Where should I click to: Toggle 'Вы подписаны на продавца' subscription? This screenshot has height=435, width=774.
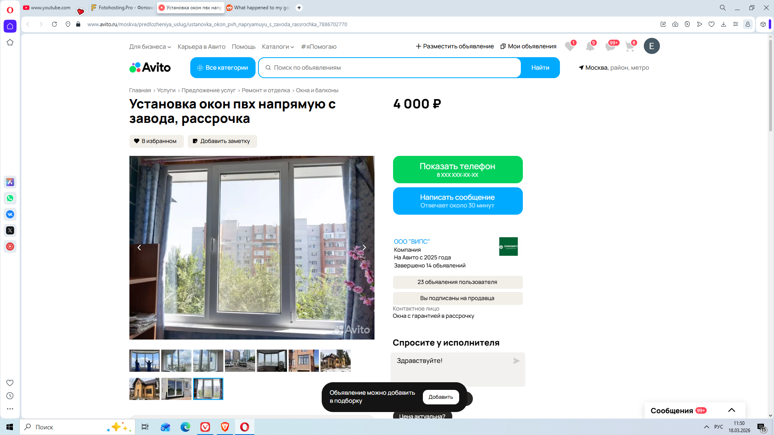[x=457, y=298]
